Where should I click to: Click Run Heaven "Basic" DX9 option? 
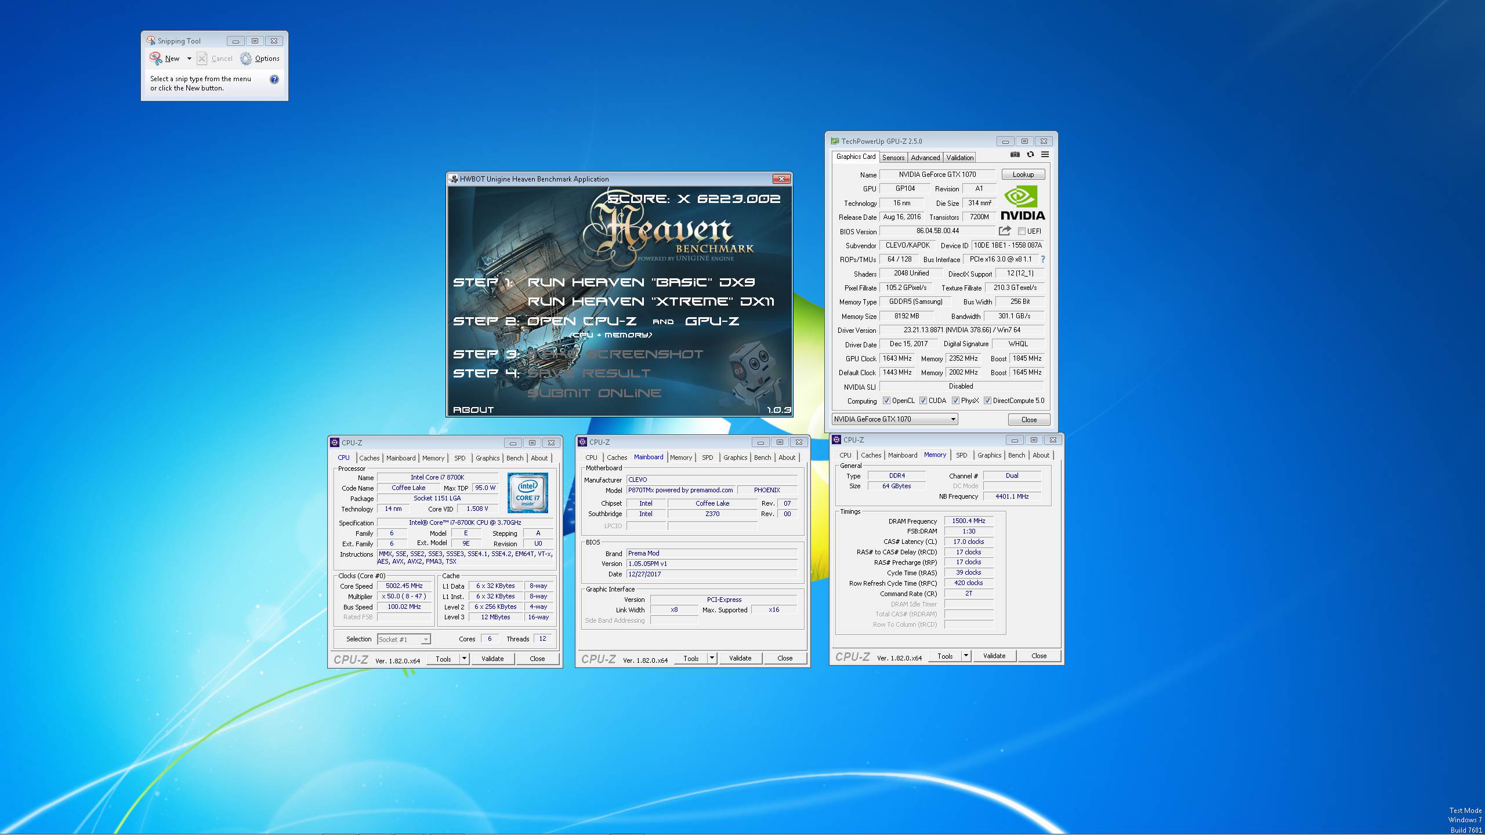coord(641,282)
